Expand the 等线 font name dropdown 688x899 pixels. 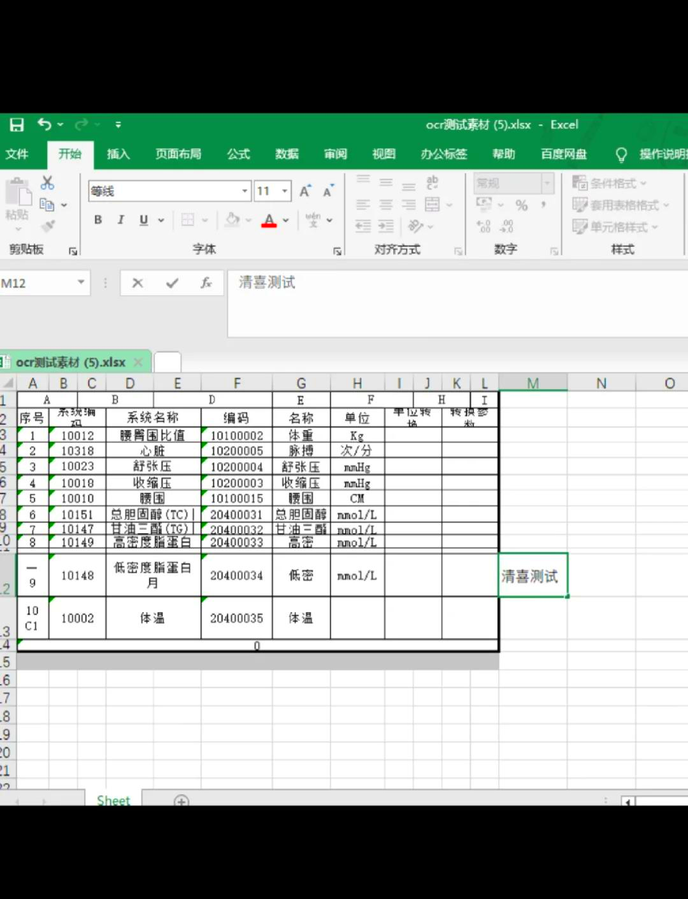[x=245, y=191]
